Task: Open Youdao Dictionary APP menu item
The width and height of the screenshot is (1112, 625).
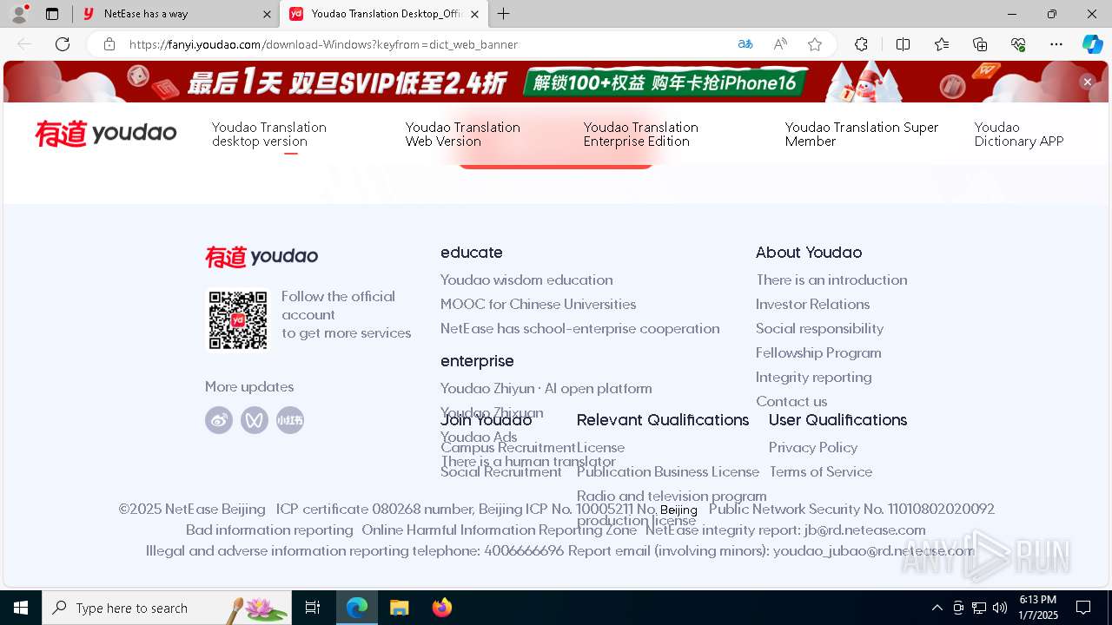Action: tap(1019, 134)
